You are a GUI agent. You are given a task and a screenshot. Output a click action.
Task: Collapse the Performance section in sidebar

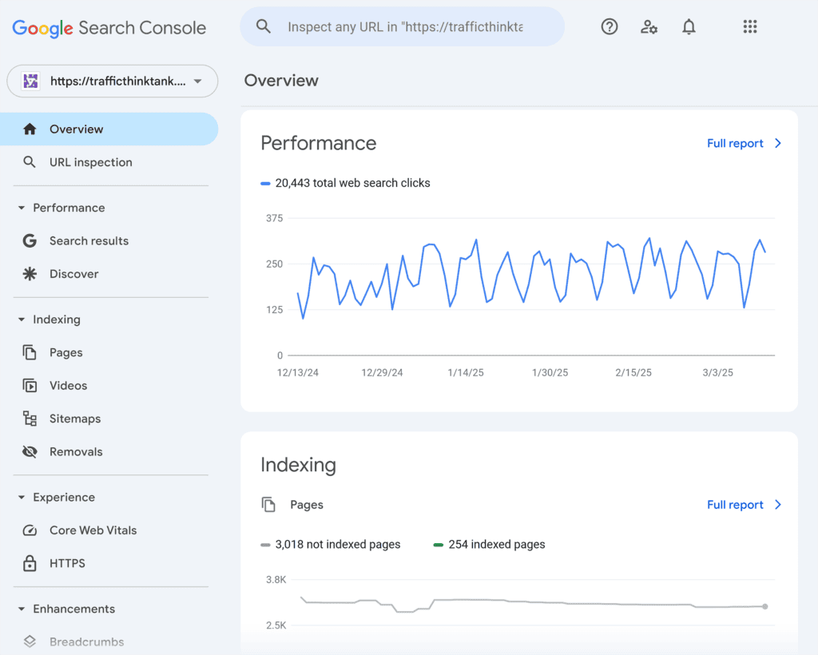21,208
